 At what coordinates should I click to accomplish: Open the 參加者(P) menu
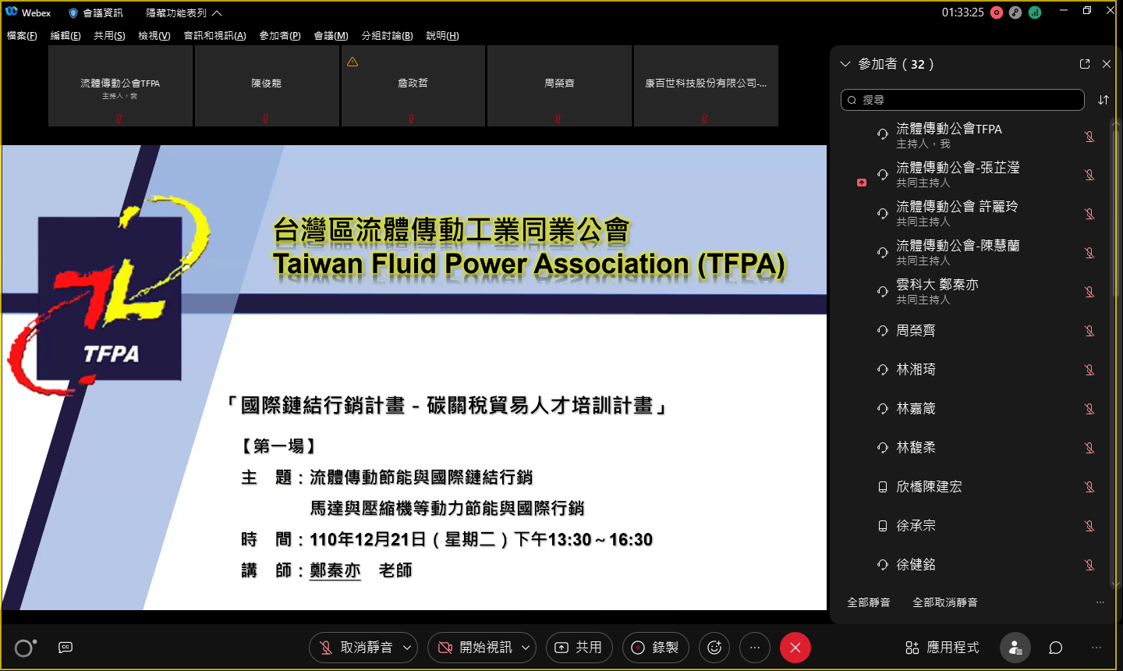[x=280, y=36]
